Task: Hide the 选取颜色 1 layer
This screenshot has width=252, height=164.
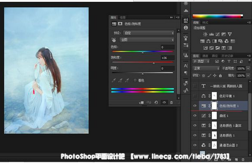Action: tap(195, 135)
